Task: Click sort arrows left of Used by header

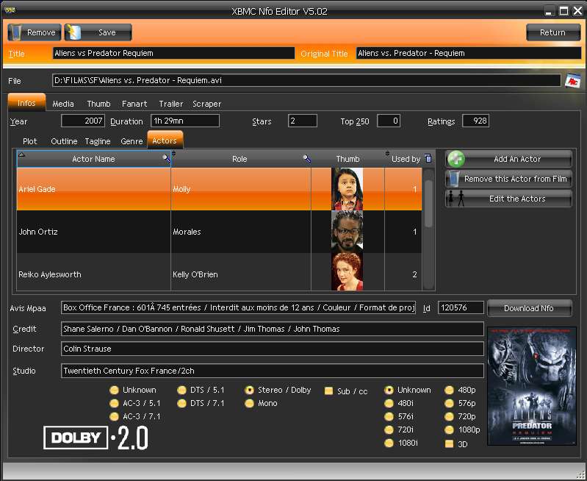Action: tap(387, 153)
